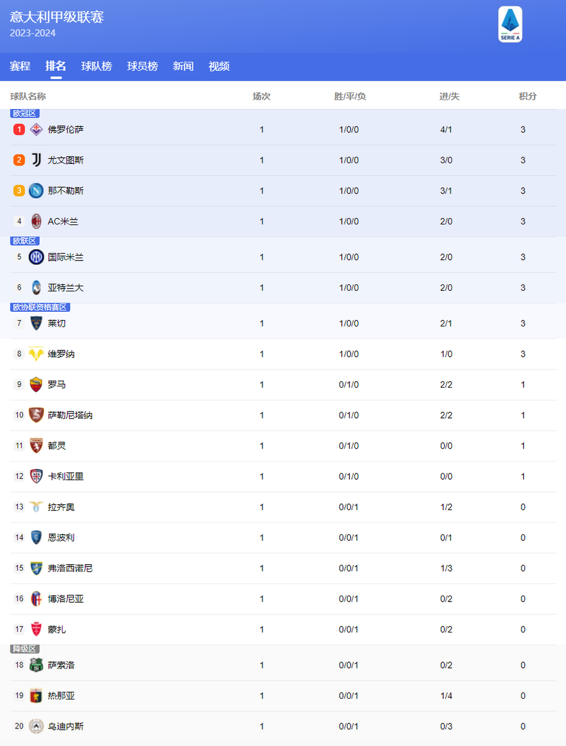The width and height of the screenshot is (566, 746).
Task: Click the AC Milan (AC米兰) crest
Action: 36,221
